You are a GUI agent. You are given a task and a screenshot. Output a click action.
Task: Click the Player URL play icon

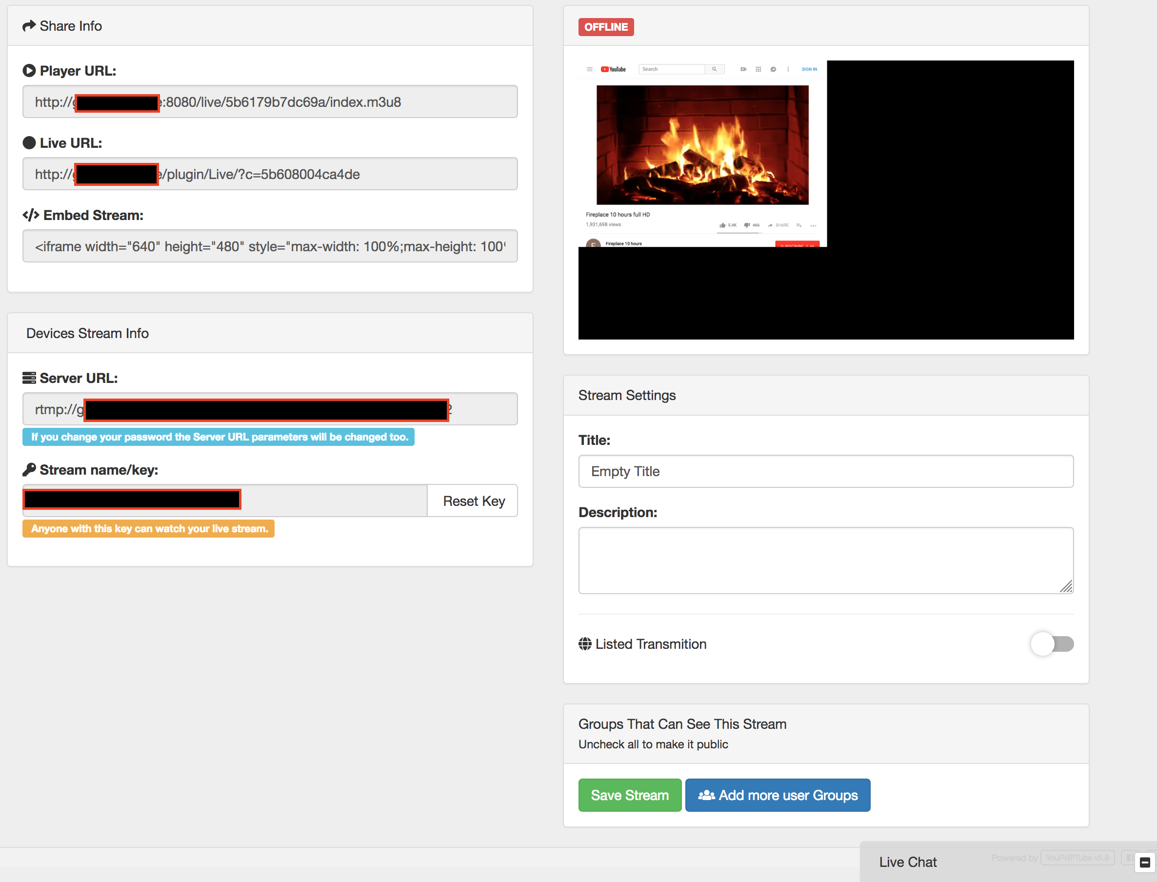pyautogui.click(x=29, y=70)
